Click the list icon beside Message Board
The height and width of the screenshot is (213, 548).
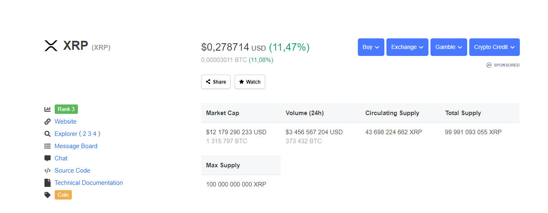(47, 146)
